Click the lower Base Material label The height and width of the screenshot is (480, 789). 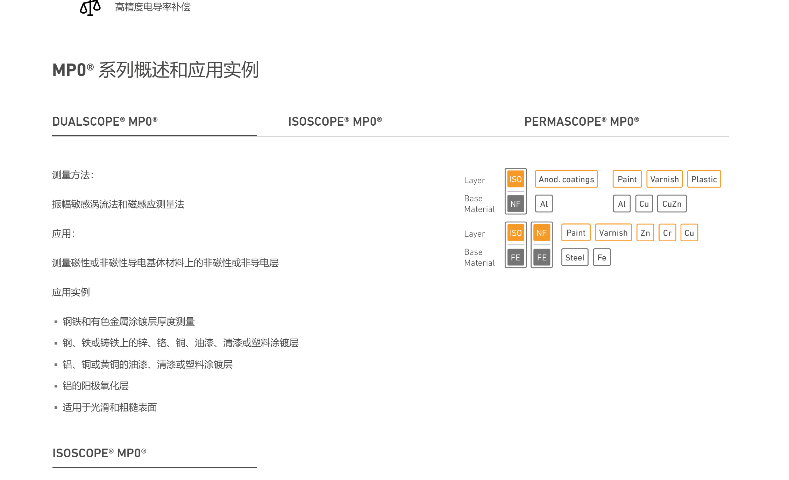(x=479, y=257)
